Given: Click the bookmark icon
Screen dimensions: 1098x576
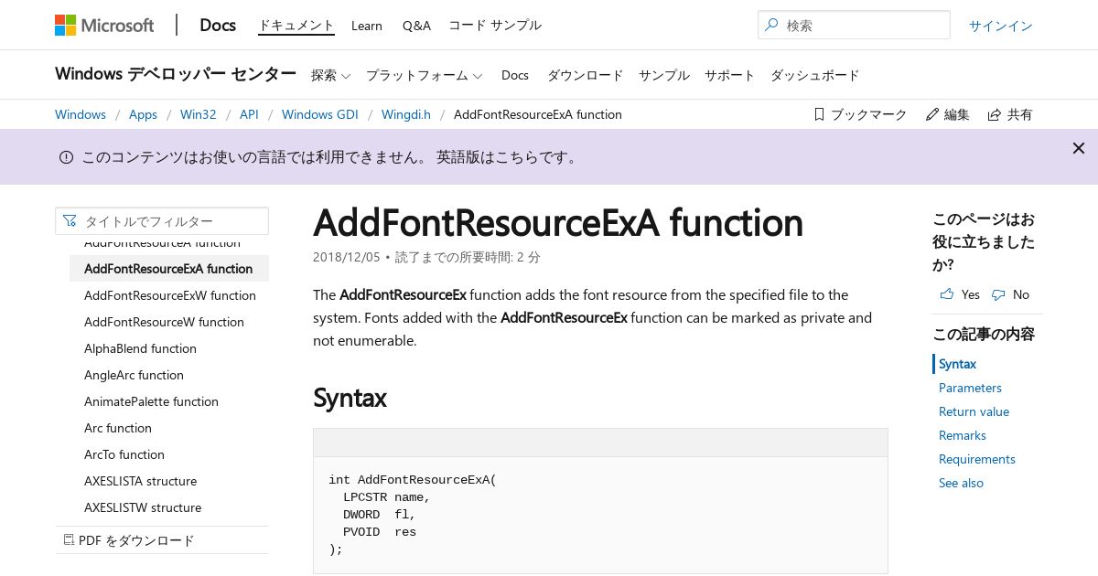Looking at the screenshot, I should [819, 114].
